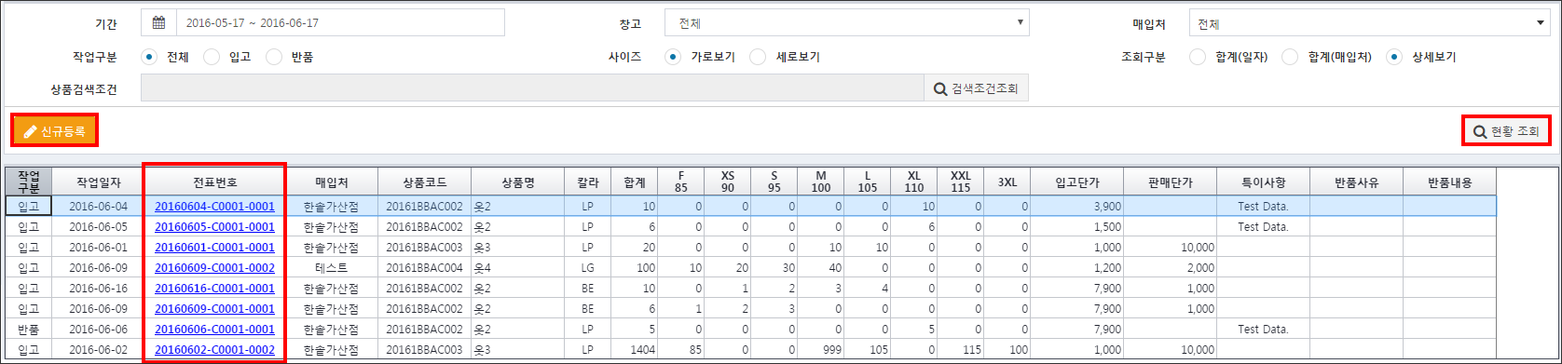Click the 합계 column header

(x=635, y=182)
